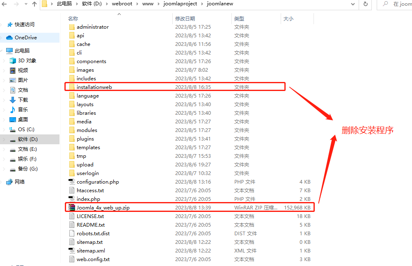Collapse the 此电脑 tree node
Image resolution: width=412 pixels, height=266 pixels.
[x=3, y=51]
